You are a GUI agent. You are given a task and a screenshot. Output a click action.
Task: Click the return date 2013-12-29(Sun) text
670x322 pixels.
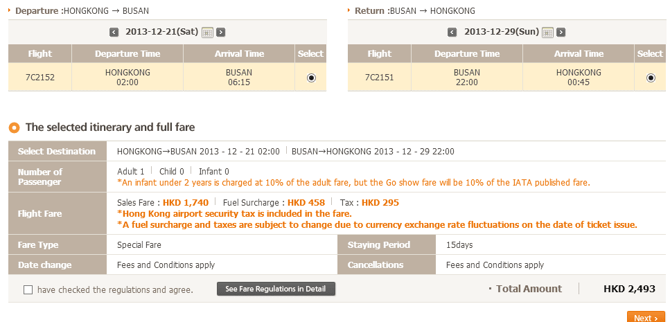(500, 32)
